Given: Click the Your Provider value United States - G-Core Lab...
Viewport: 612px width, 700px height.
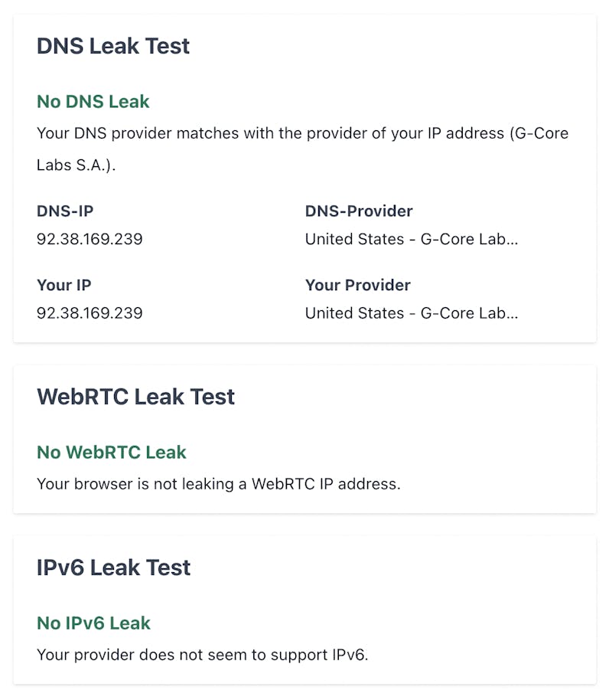Looking at the screenshot, I should point(412,313).
